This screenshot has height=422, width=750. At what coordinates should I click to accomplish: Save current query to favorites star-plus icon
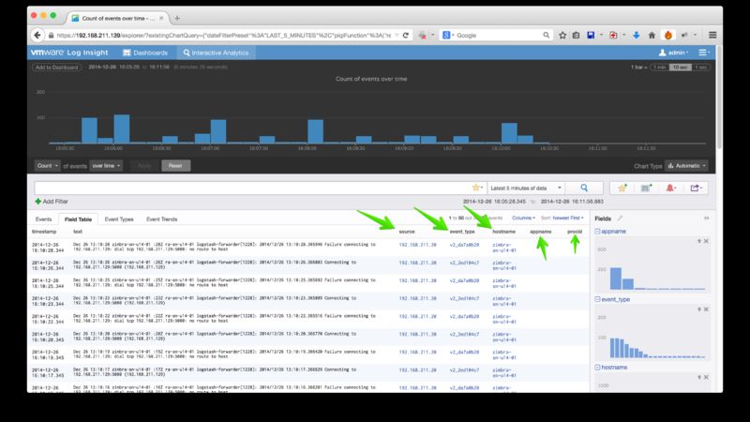(622, 188)
